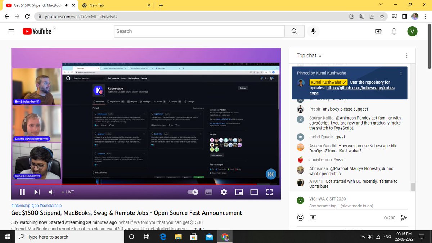Open pinned message three-dot menu
This screenshot has width=432, height=243.
click(401, 73)
